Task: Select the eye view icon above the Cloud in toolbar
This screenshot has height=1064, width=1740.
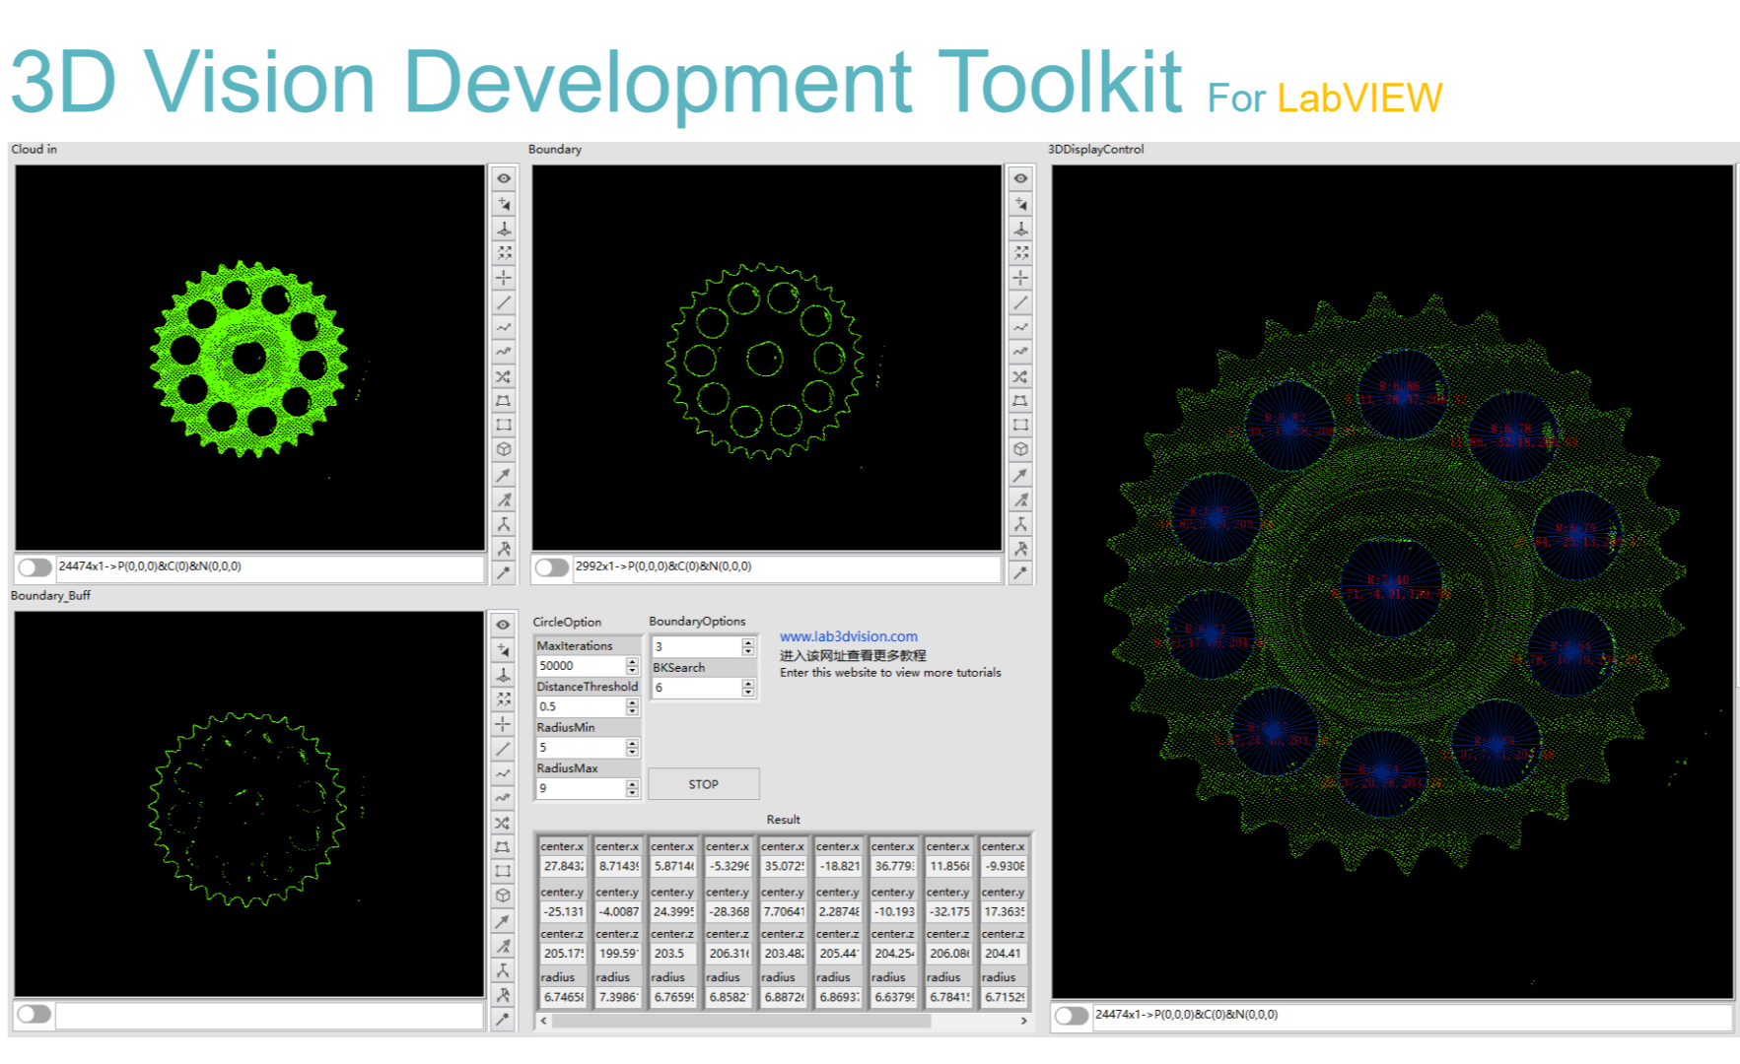Action: click(504, 178)
